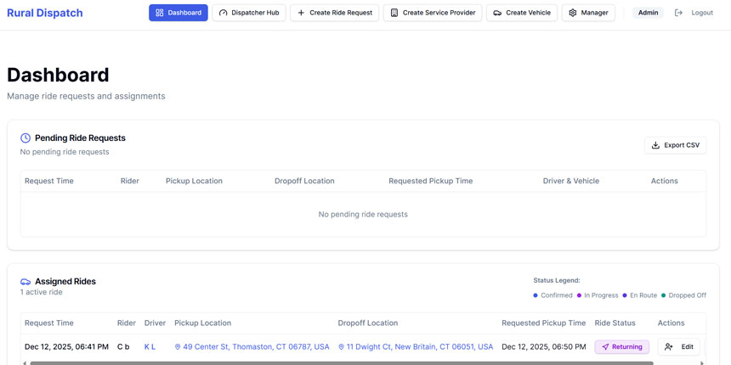Click the request time Dec 12, 2025, 06:41 PM
The image size is (731, 365).
pyautogui.click(x=66, y=347)
